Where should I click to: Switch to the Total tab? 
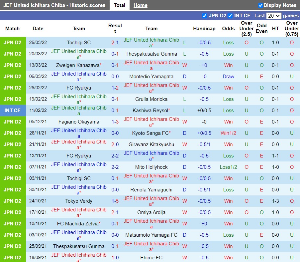click(120, 5)
